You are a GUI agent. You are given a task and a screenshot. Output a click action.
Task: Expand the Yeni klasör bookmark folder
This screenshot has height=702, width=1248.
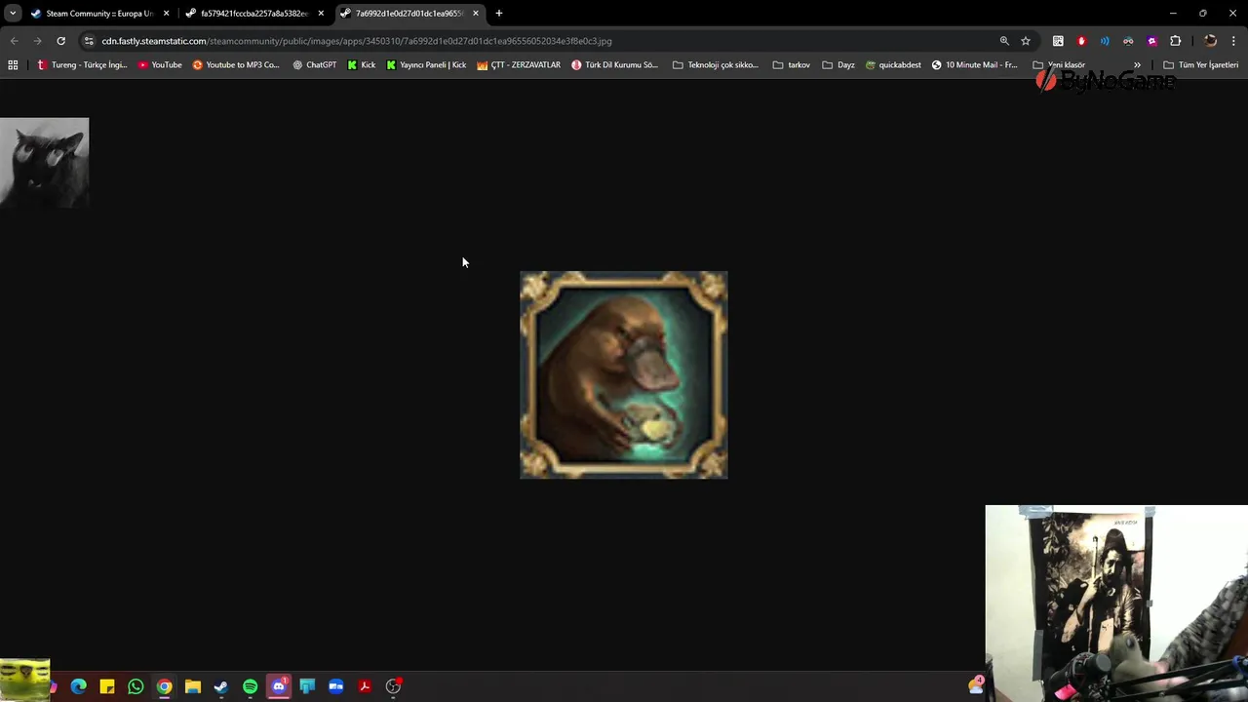click(x=1058, y=65)
